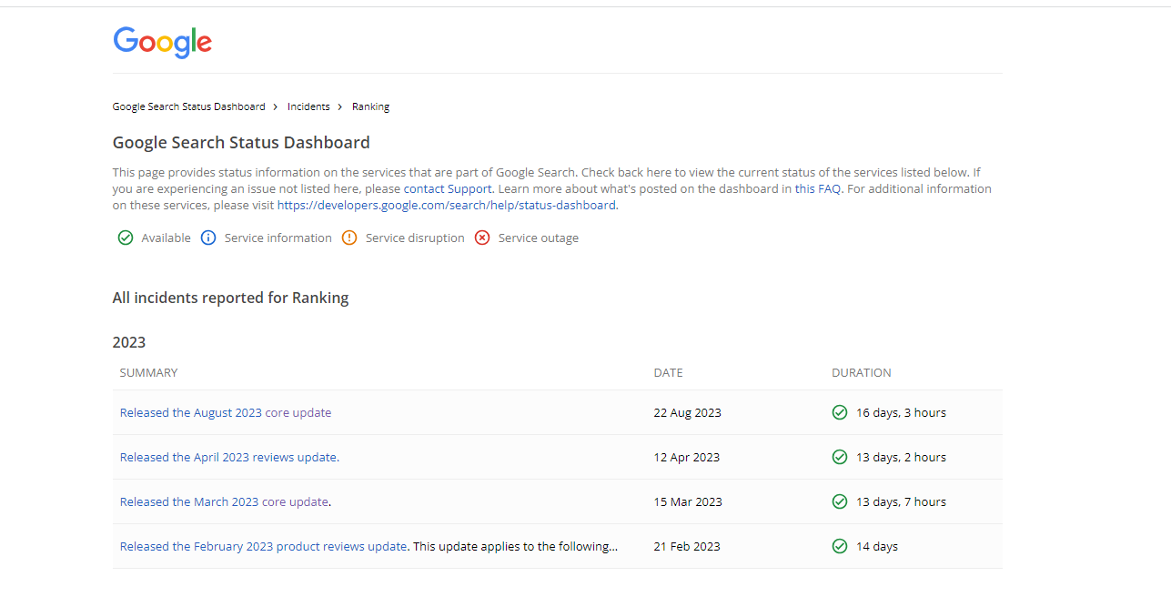
Task: Click the SUMMARY column header
Action: click(148, 372)
